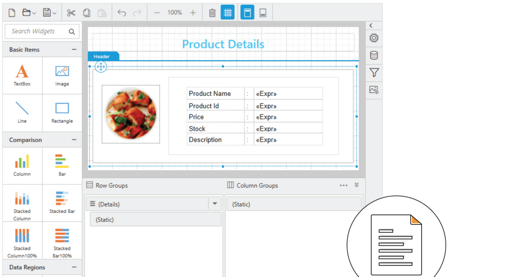Open grouping panel more options ellipsis
The image size is (529, 277).
343,186
